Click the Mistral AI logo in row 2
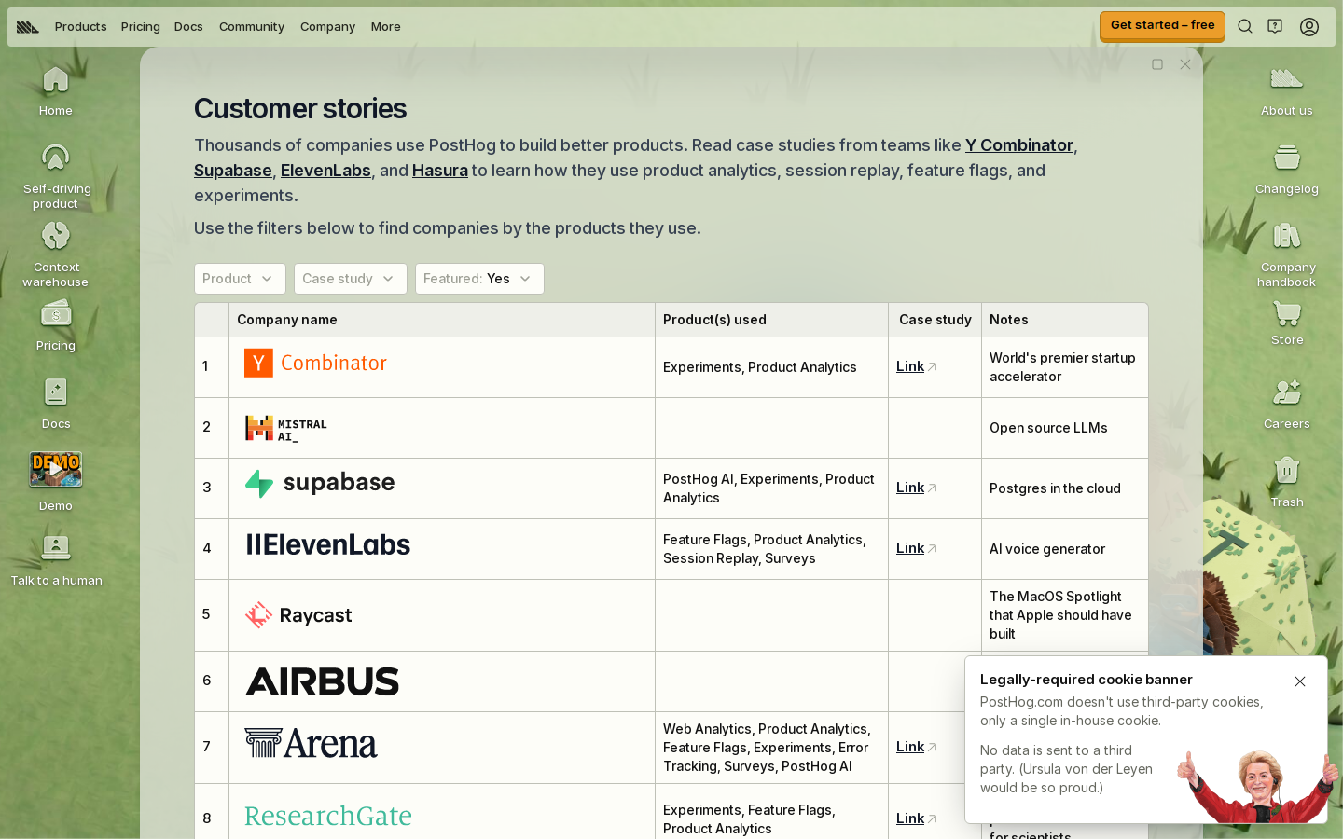The height and width of the screenshot is (839, 1343). (x=286, y=428)
